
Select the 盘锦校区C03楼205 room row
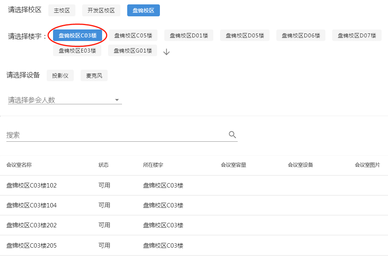32,245
